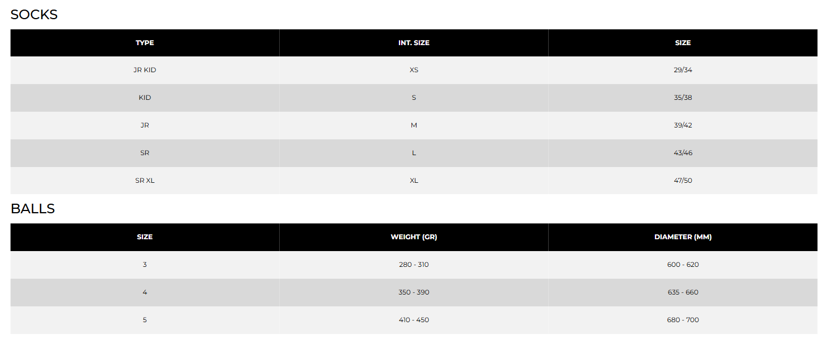Viewport: 829px width, 347px height.
Task: Select the DIAMETER (MM) column header
Action: (x=683, y=237)
